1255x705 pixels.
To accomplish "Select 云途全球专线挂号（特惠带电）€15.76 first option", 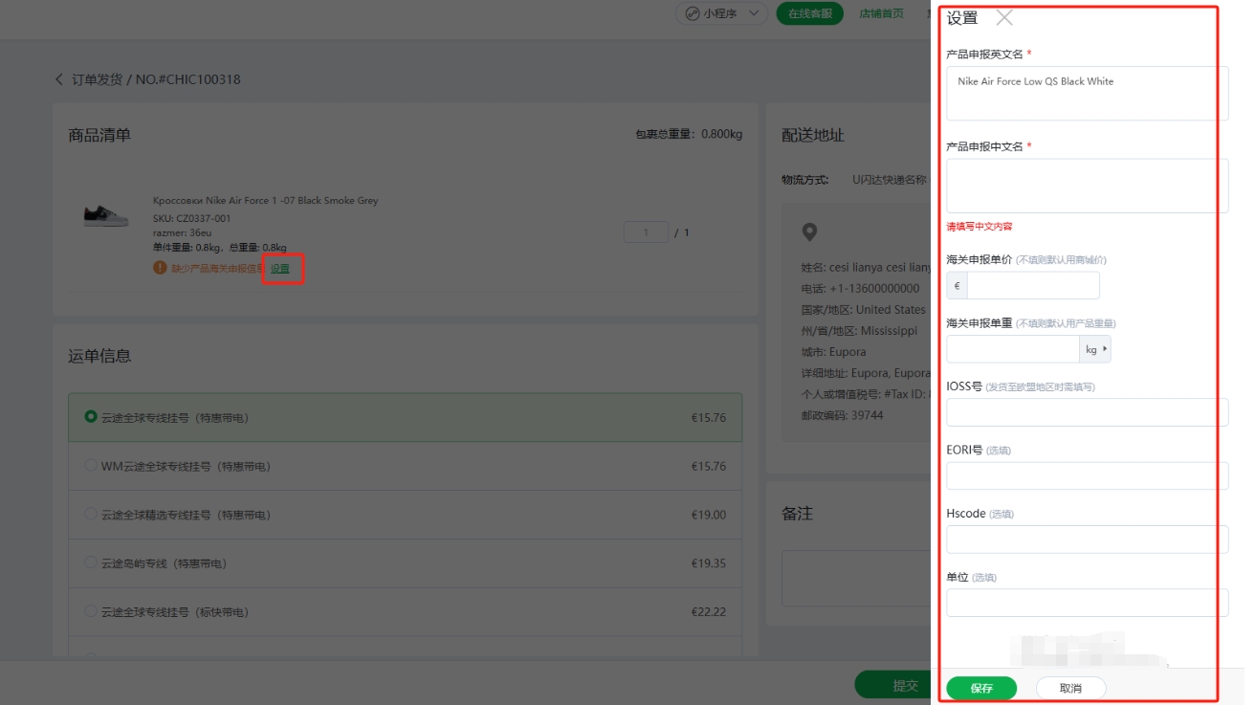I will click(x=405, y=417).
